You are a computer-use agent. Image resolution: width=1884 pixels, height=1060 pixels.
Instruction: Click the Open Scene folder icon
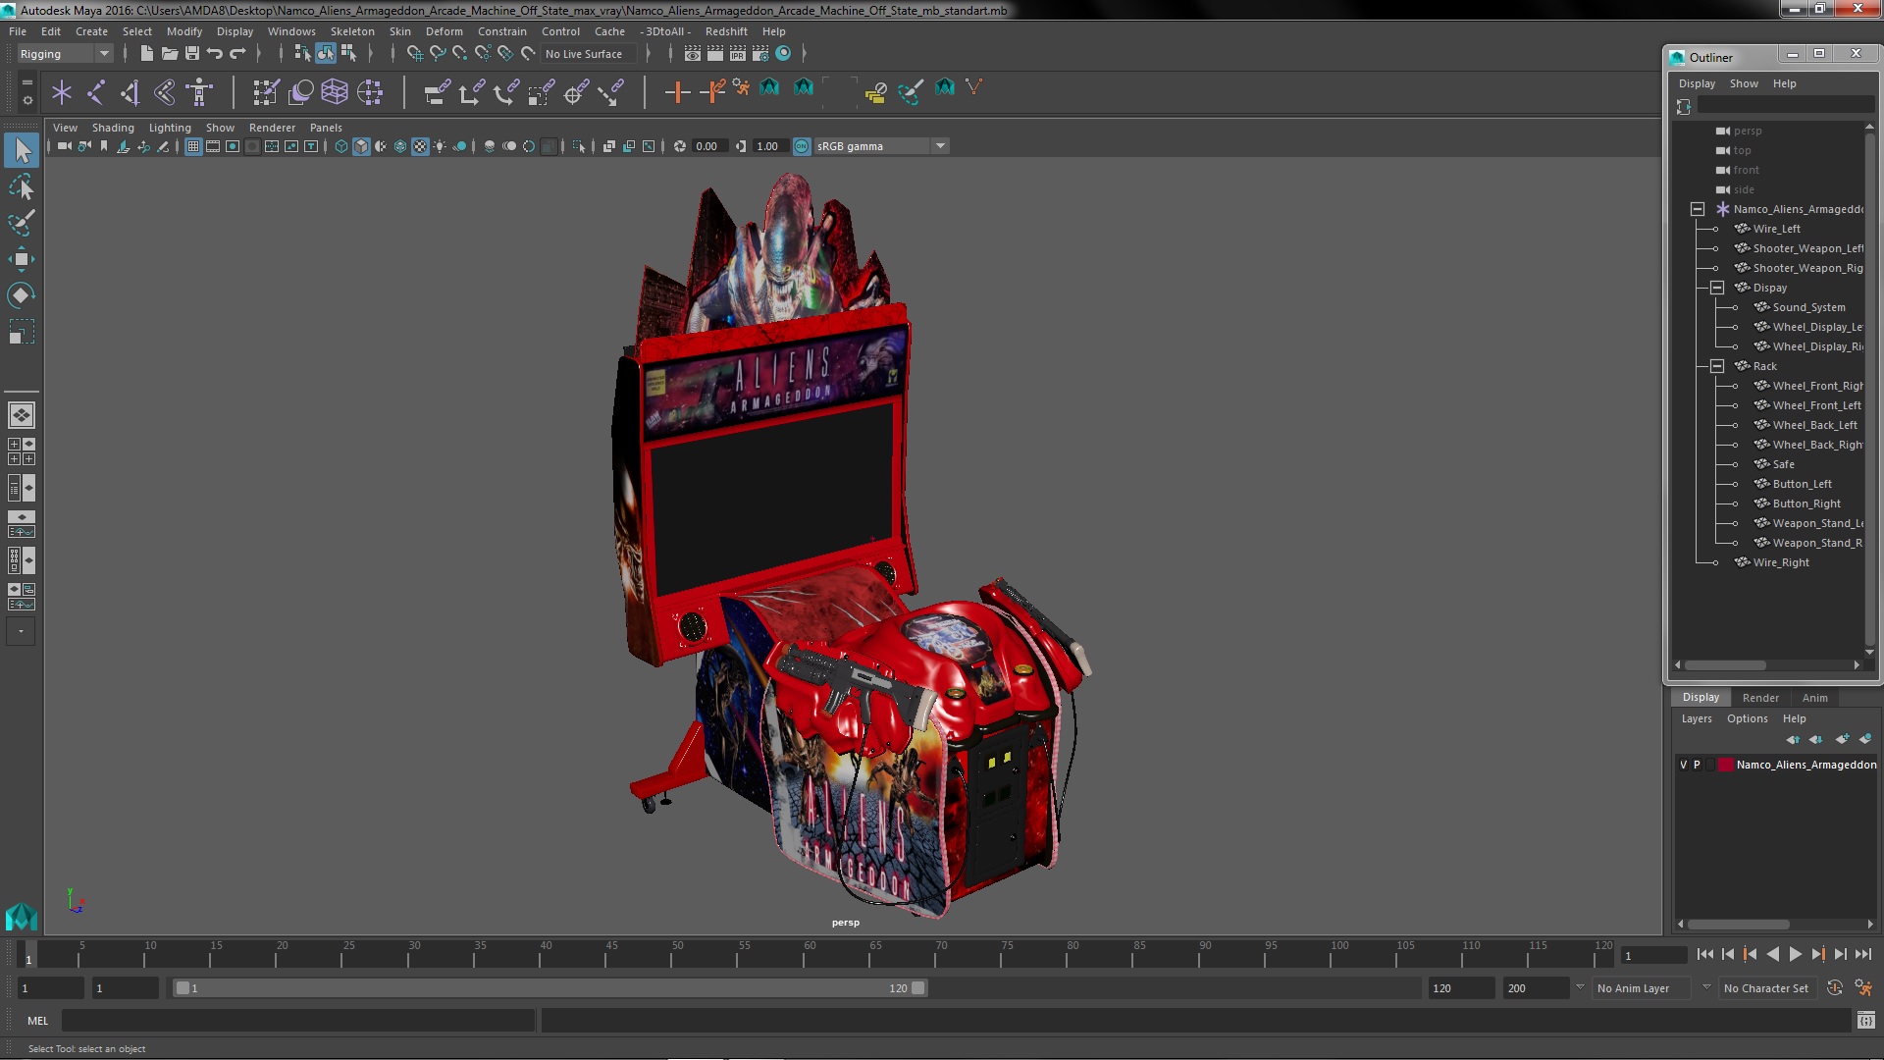(170, 53)
